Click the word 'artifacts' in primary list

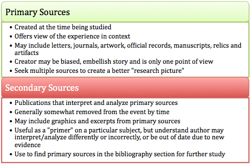click(27, 53)
